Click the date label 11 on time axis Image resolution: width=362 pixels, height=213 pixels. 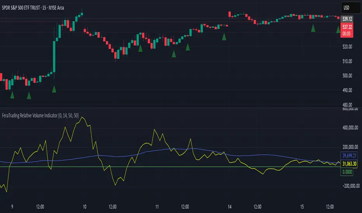(157, 207)
